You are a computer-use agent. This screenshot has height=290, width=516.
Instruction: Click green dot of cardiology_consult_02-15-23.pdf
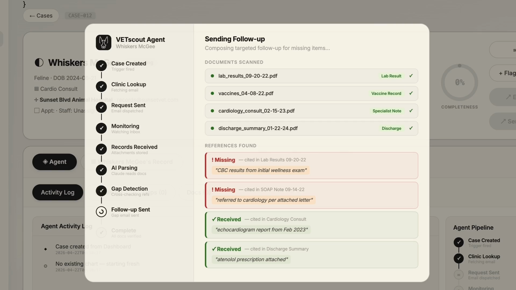tap(212, 111)
